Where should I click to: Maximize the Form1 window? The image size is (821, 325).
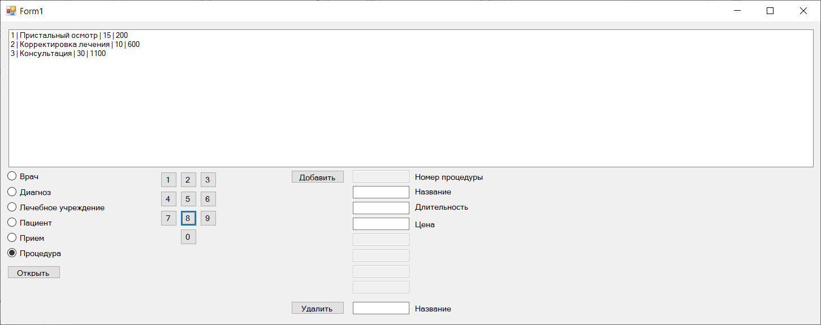coord(770,11)
